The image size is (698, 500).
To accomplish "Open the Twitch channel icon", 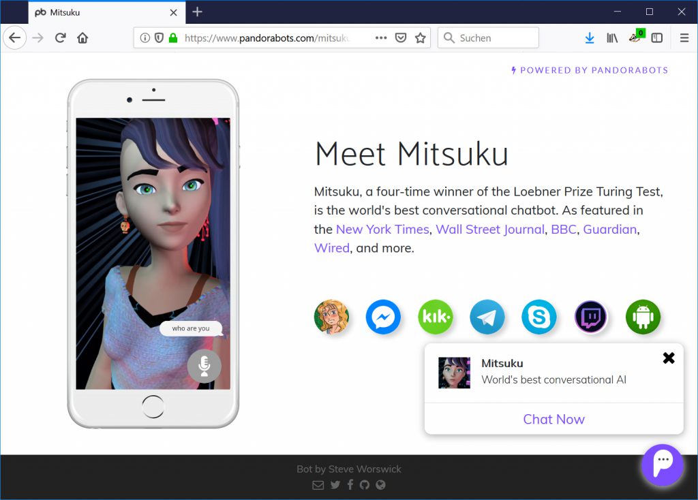I will pos(591,317).
